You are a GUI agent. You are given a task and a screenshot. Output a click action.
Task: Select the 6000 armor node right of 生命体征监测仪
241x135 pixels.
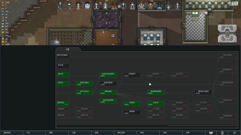[x=132, y=75]
